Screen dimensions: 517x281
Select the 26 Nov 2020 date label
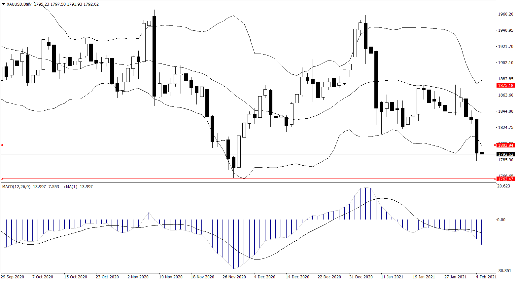pyautogui.click(x=234, y=277)
